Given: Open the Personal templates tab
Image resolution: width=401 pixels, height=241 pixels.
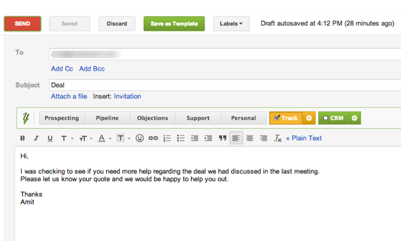Looking at the screenshot, I should click(243, 118).
